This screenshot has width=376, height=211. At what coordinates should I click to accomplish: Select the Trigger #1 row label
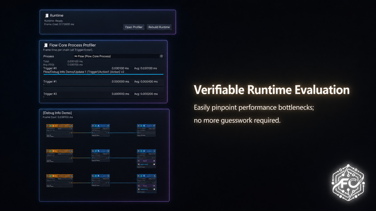coord(50,82)
